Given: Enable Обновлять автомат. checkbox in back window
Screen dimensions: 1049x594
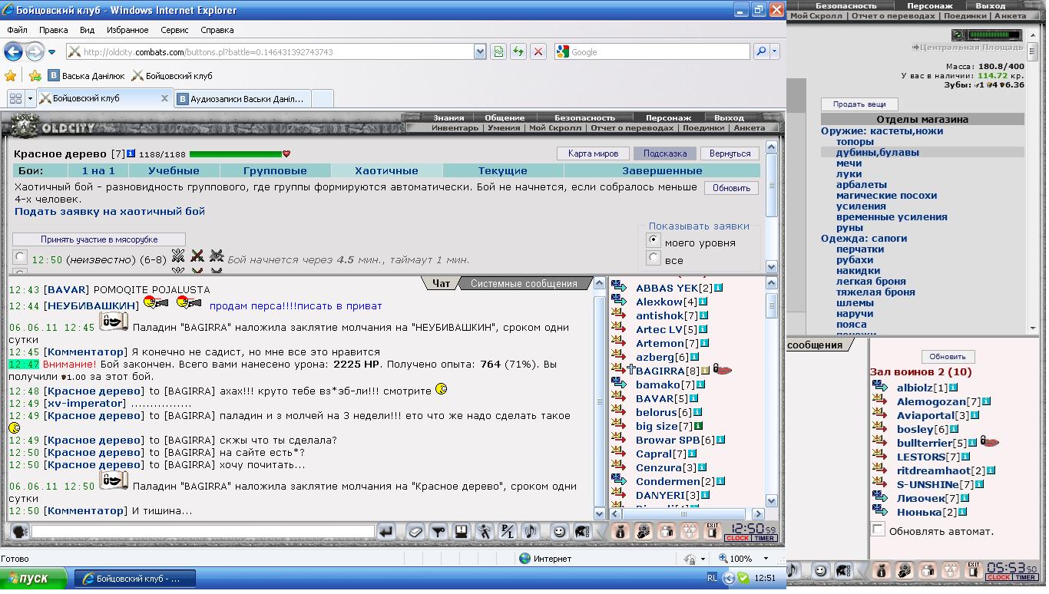Looking at the screenshot, I should coord(879,529).
